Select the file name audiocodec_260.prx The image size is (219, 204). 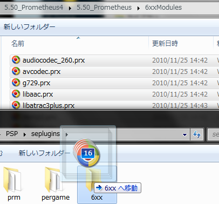coord(53,60)
